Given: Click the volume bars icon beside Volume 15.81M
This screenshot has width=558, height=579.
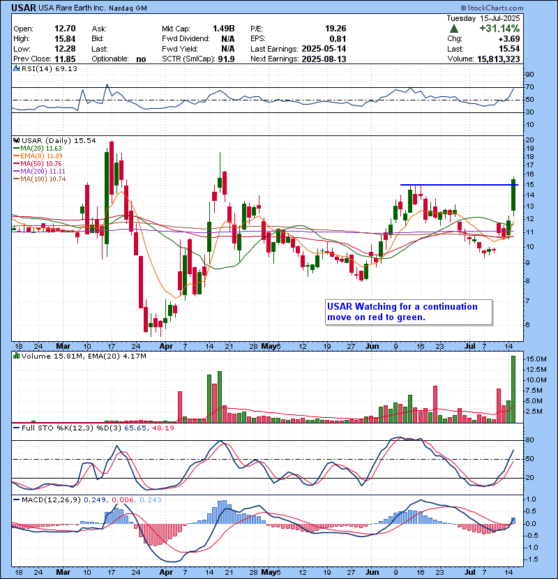Looking at the screenshot, I should pyautogui.click(x=17, y=356).
